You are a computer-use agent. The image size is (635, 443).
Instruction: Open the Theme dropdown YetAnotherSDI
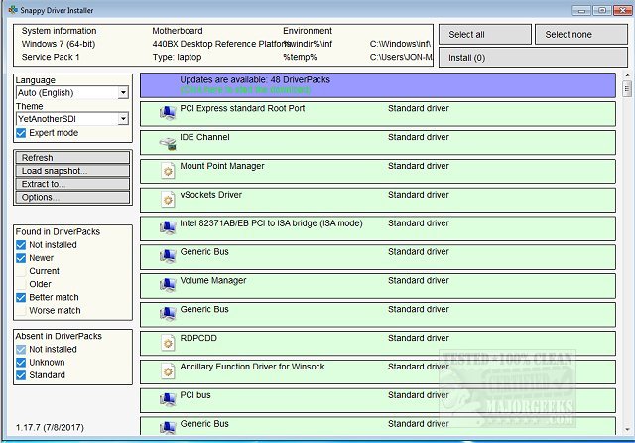click(x=72, y=119)
